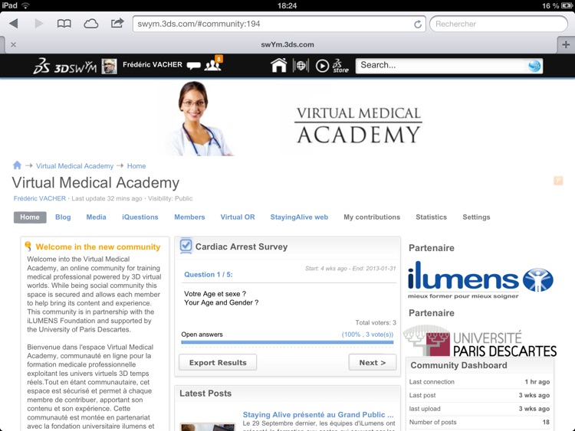Screen dimensions: 575x431
Task: Tap the Safari share icon
Action: (x=117, y=23)
